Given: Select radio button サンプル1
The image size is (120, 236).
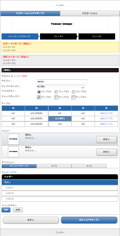Looking at the screenshot, I should (39, 92).
